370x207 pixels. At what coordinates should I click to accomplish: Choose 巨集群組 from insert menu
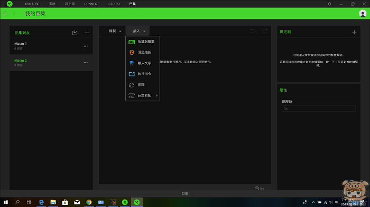[144, 95]
